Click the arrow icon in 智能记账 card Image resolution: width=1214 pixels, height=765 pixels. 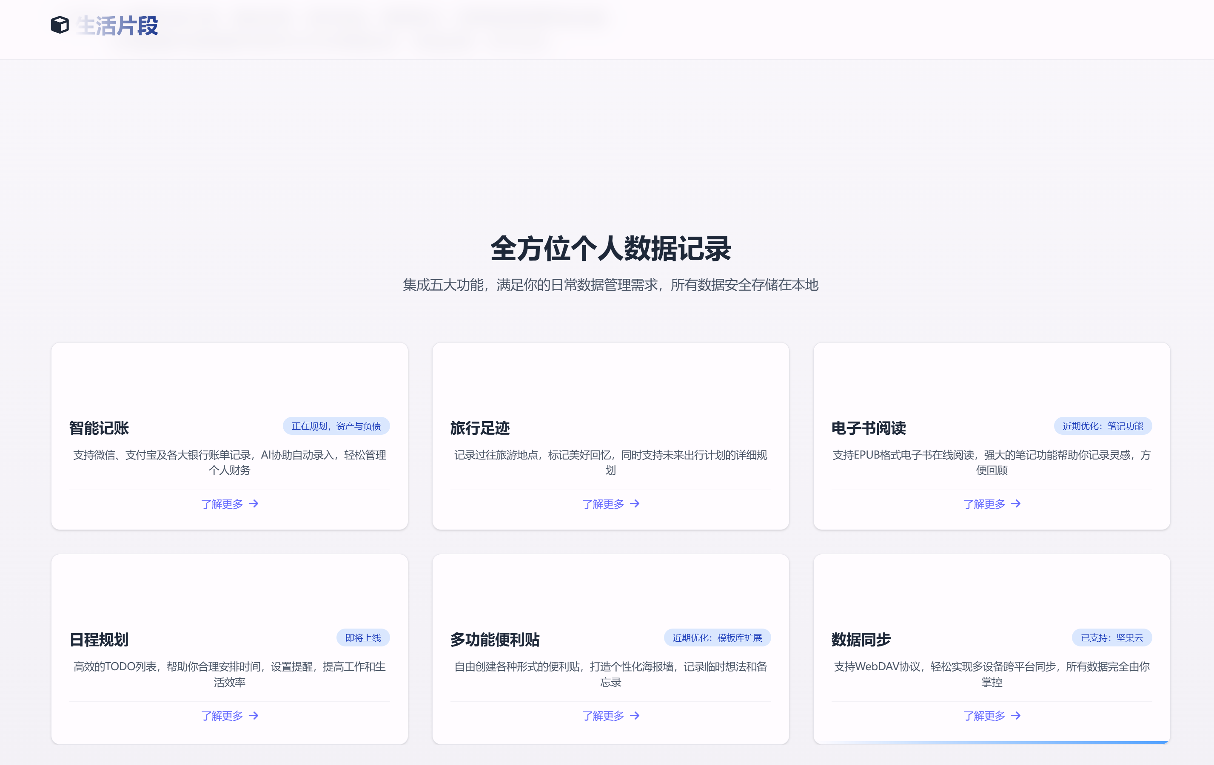tap(254, 504)
